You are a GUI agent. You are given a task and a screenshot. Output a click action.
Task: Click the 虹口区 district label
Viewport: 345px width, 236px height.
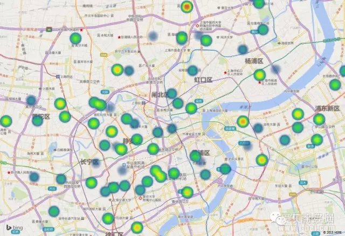(x=203, y=80)
